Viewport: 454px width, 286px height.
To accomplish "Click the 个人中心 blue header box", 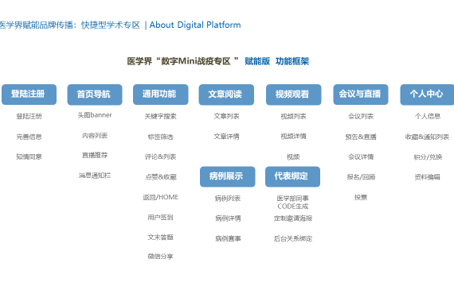I will point(427,95).
